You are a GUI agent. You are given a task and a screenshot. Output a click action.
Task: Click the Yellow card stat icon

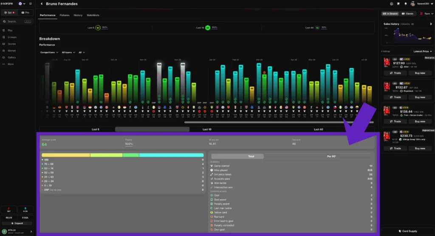[212, 212]
